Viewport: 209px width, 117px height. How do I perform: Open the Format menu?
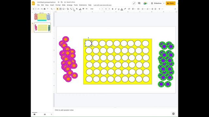(x=58, y=5)
